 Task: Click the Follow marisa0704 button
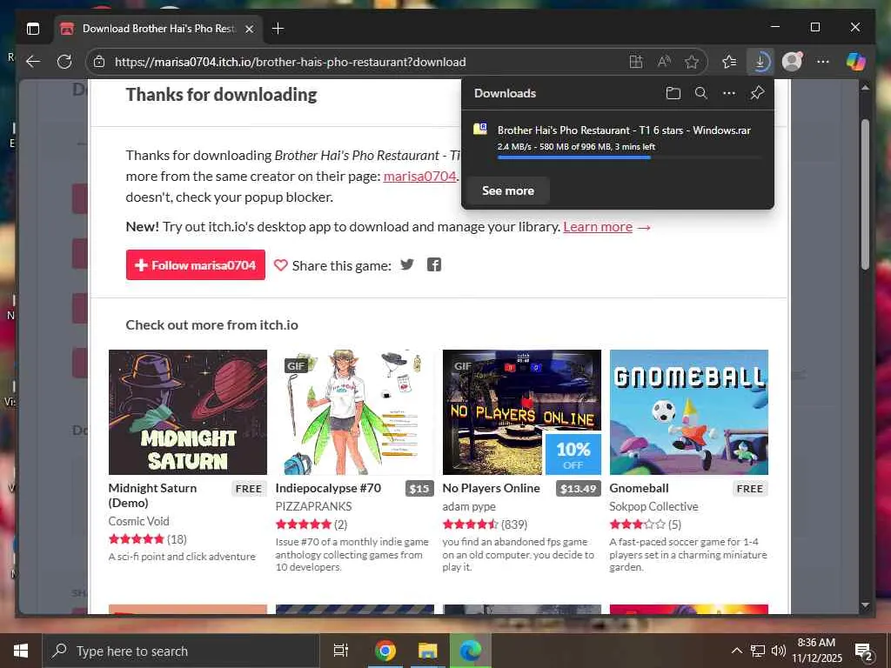click(x=196, y=264)
